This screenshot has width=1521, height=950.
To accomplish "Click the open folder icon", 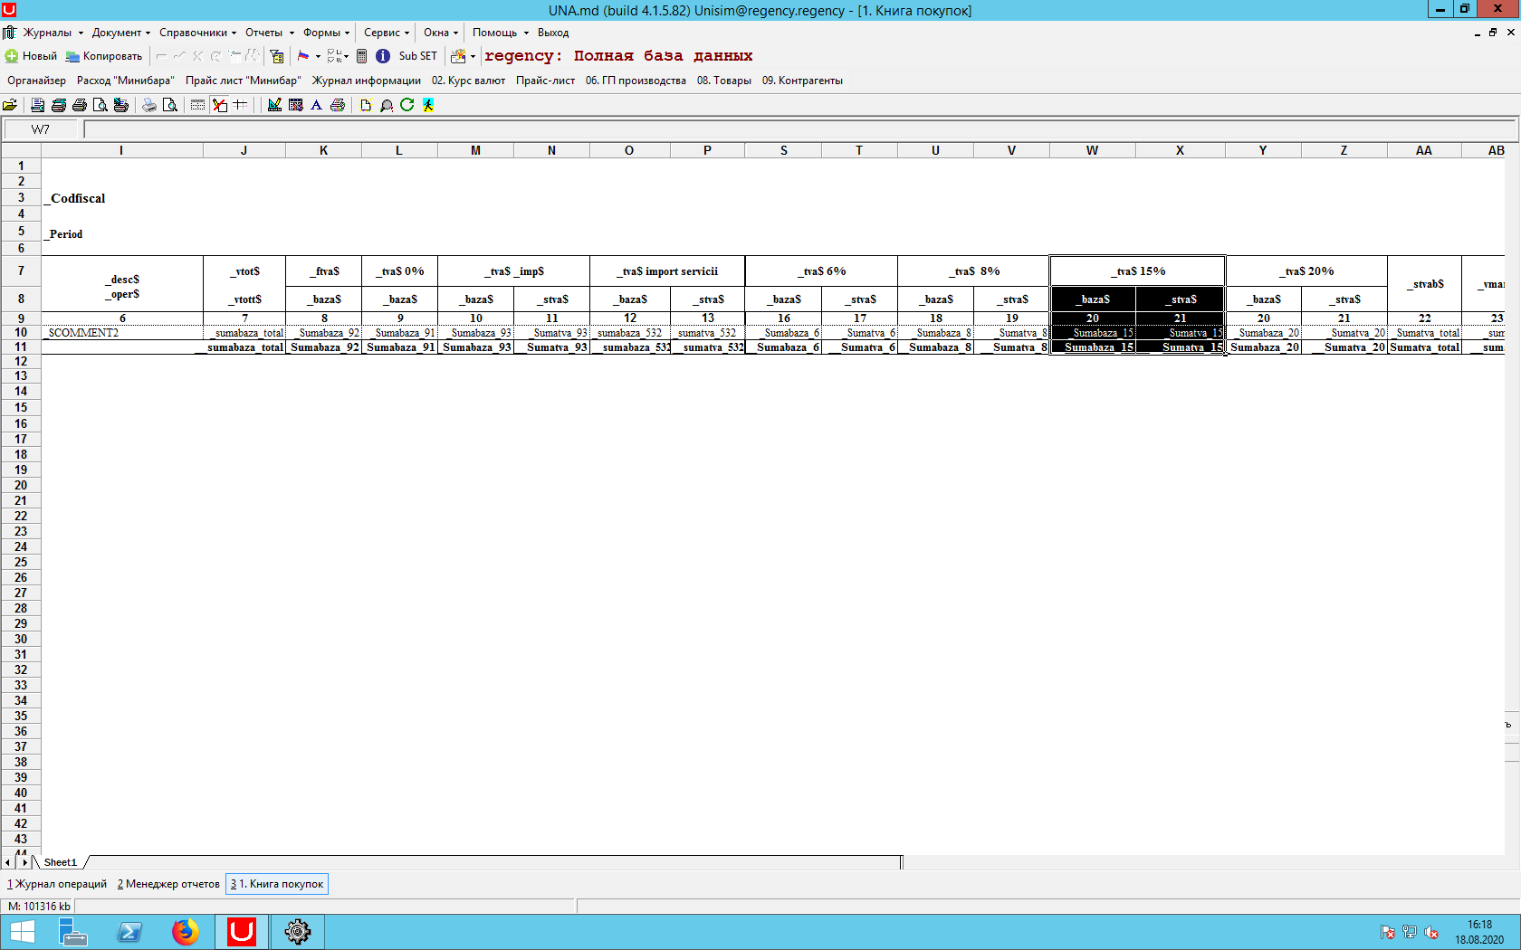I will pos(10,105).
